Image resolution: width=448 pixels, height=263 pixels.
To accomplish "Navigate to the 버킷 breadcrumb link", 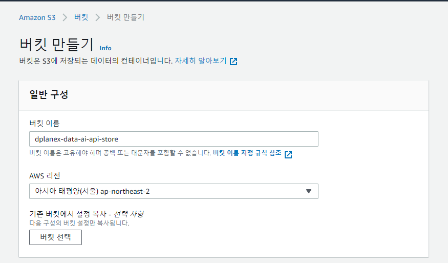I will click(x=81, y=17).
